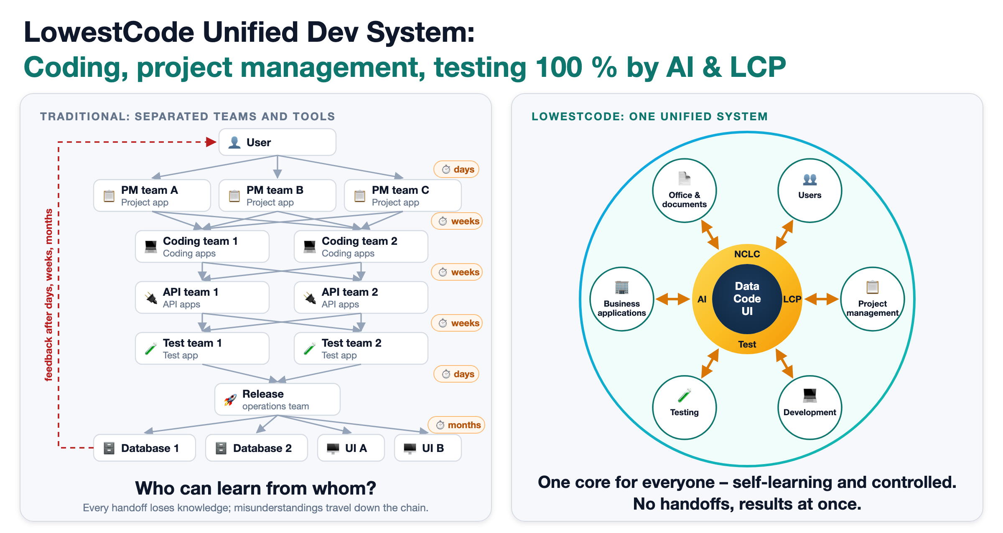Click 'operations team' text under Release
This screenshot has height=533, width=1003.
(x=276, y=406)
